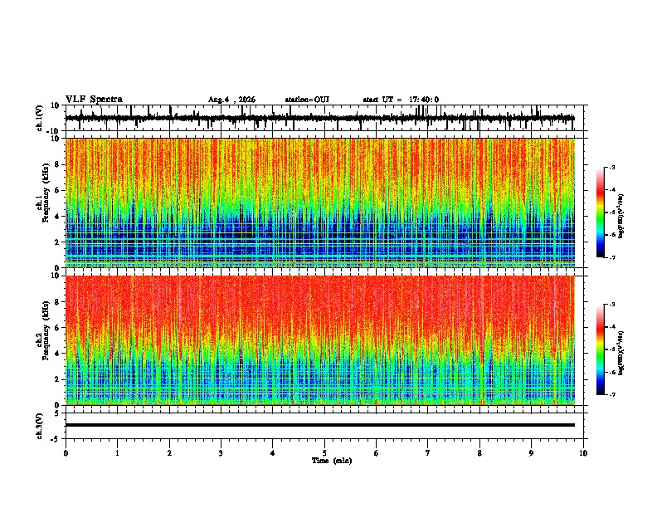Click time axis tick label "3"
657x508 pixels.
coord(221,453)
